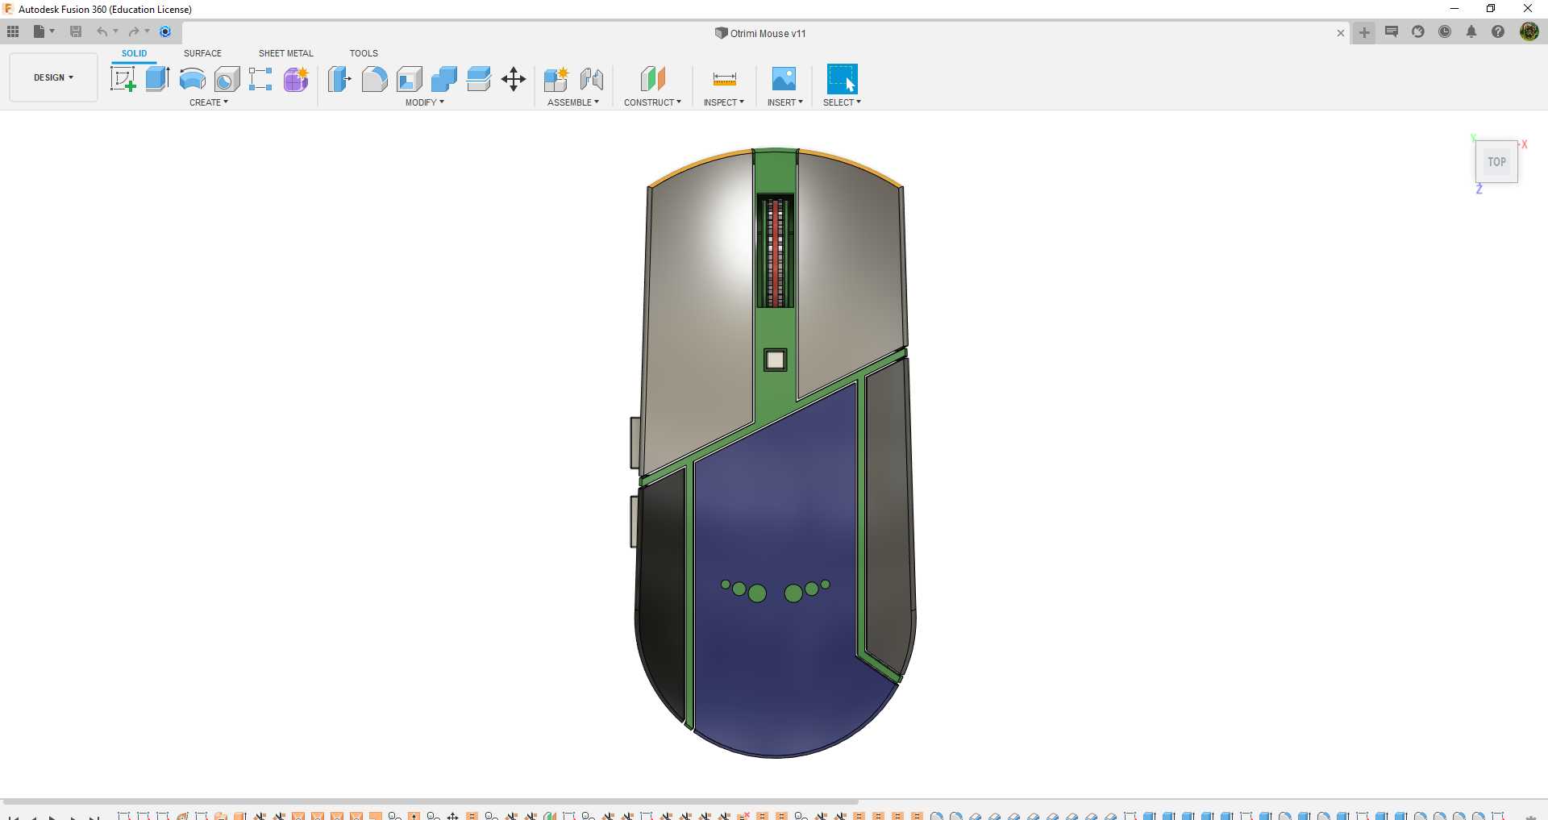
Task: Select the Revolve tool
Action: 192,79
